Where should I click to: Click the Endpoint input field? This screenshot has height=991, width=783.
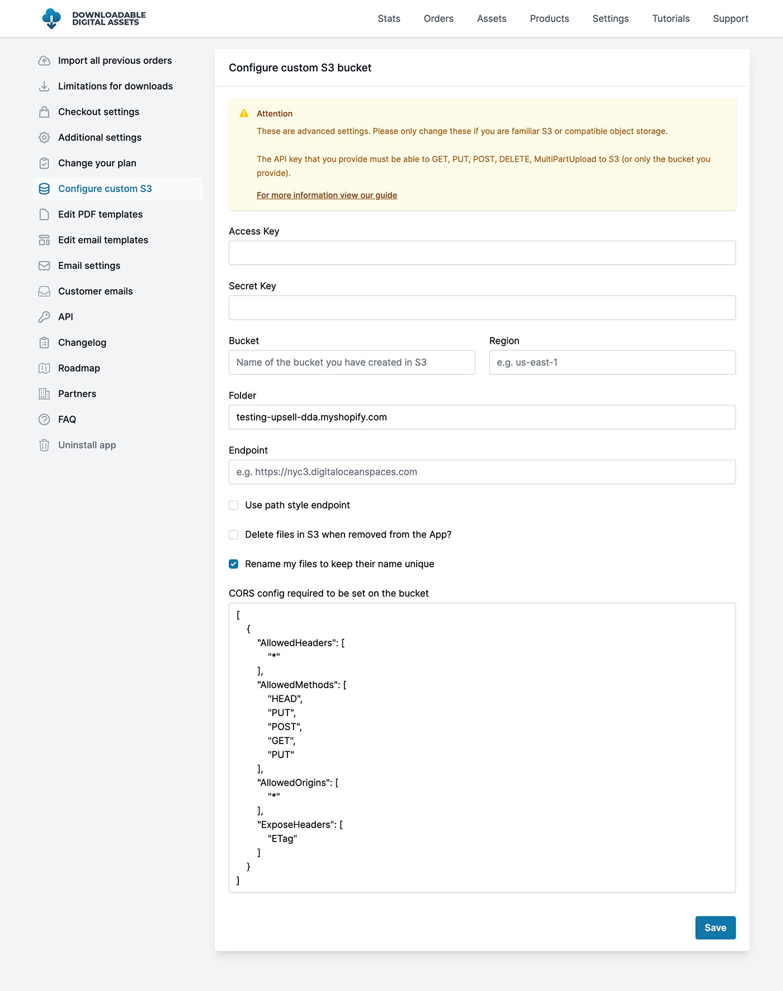click(x=482, y=472)
